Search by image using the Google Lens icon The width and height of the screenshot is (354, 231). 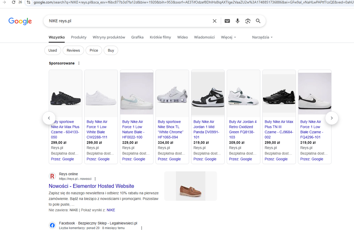click(x=248, y=21)
